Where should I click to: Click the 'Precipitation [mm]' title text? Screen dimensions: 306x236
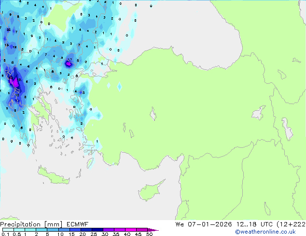tap(31, 224)
